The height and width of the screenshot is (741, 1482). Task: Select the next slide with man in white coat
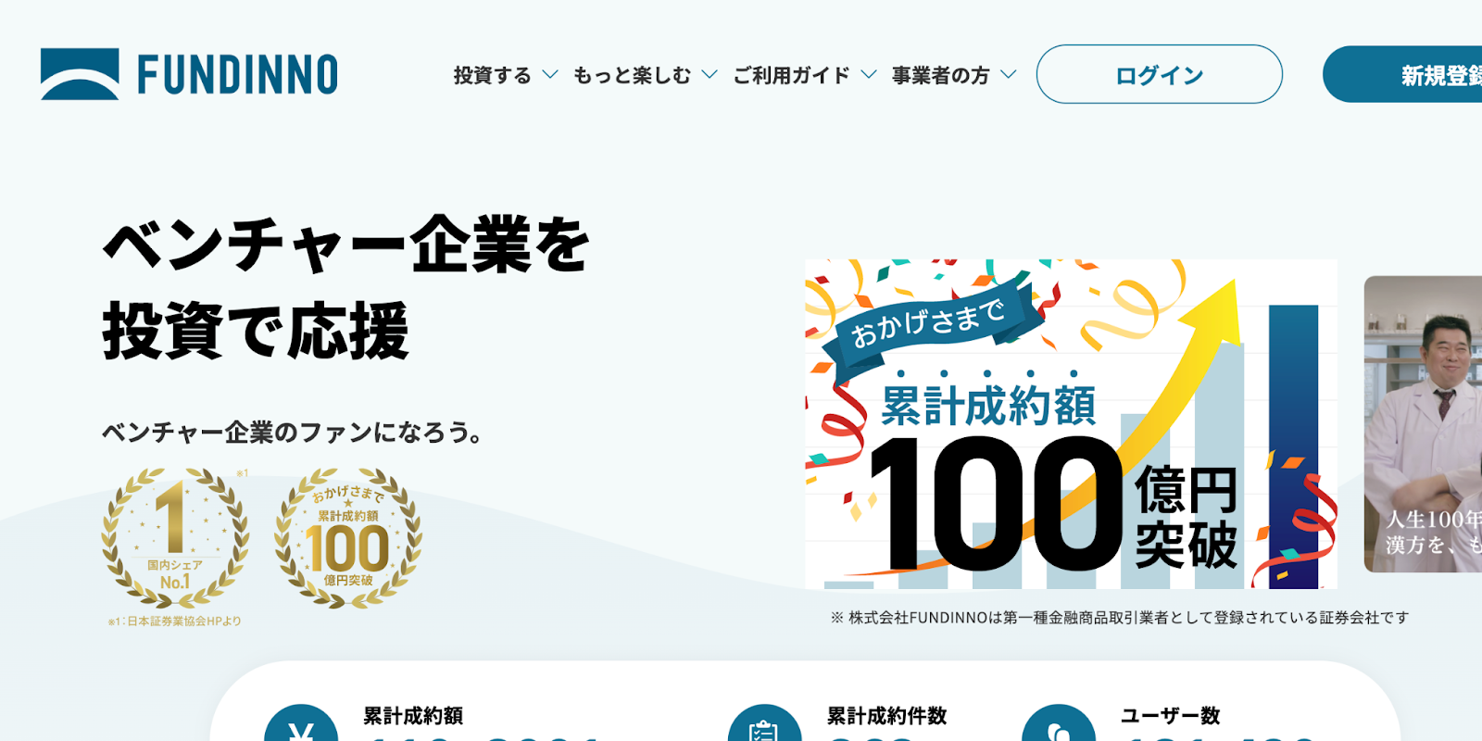tap(1423, 424)
